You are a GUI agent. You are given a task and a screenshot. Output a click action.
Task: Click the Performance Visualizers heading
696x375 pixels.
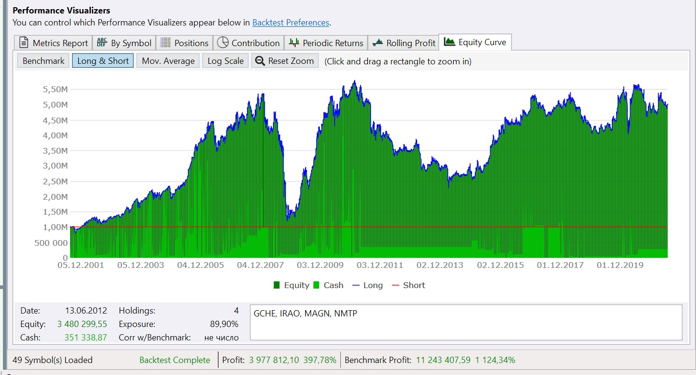(61, 10)
